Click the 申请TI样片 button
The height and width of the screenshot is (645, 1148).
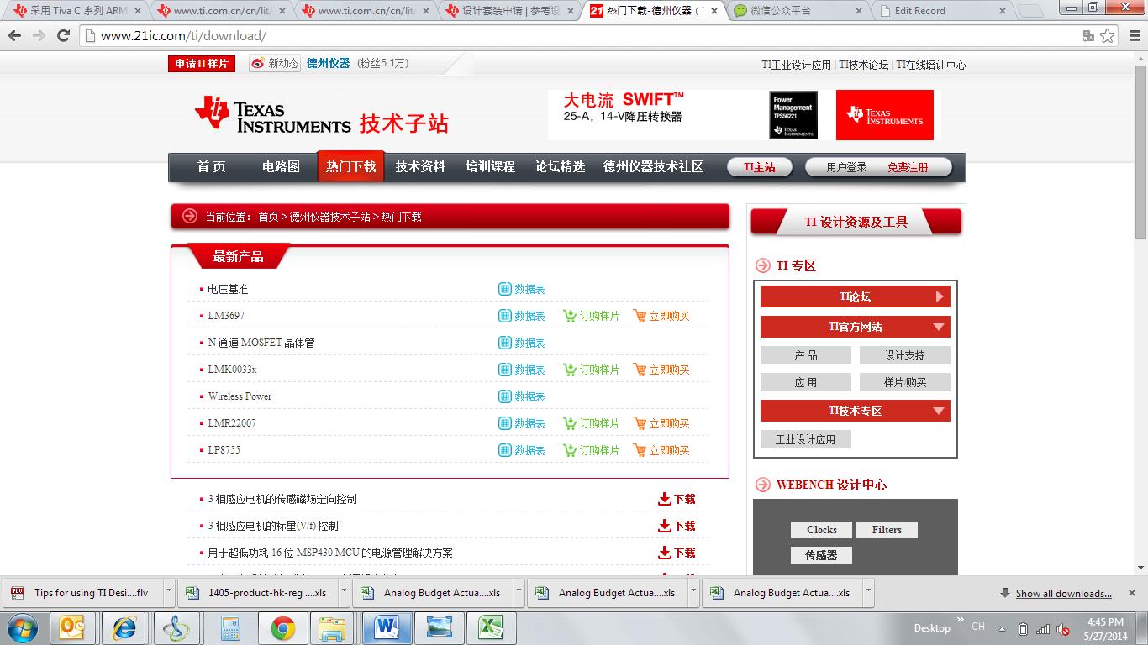[202, 64]
